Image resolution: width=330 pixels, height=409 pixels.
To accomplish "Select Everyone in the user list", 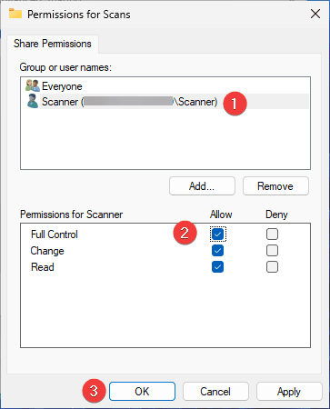I will [x=62, y=86].
